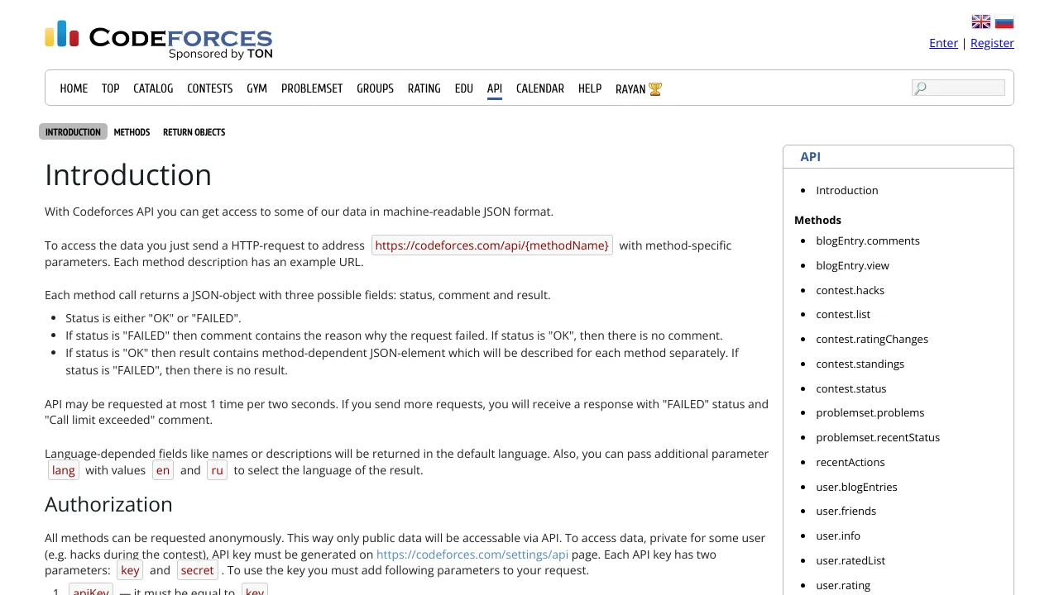Viewport: 1059px width, 595px height.
Task: Click the API URL code snippet
Action: [x=492, y=245]
